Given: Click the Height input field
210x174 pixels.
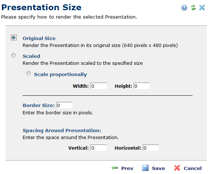Looking at the screenshot, I should pyautogui.click(x=142, y=86).
